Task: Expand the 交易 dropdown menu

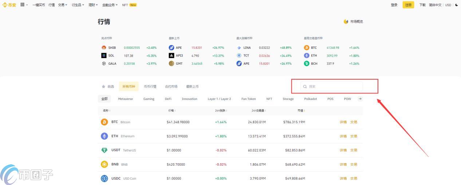Action: (63, 5)
